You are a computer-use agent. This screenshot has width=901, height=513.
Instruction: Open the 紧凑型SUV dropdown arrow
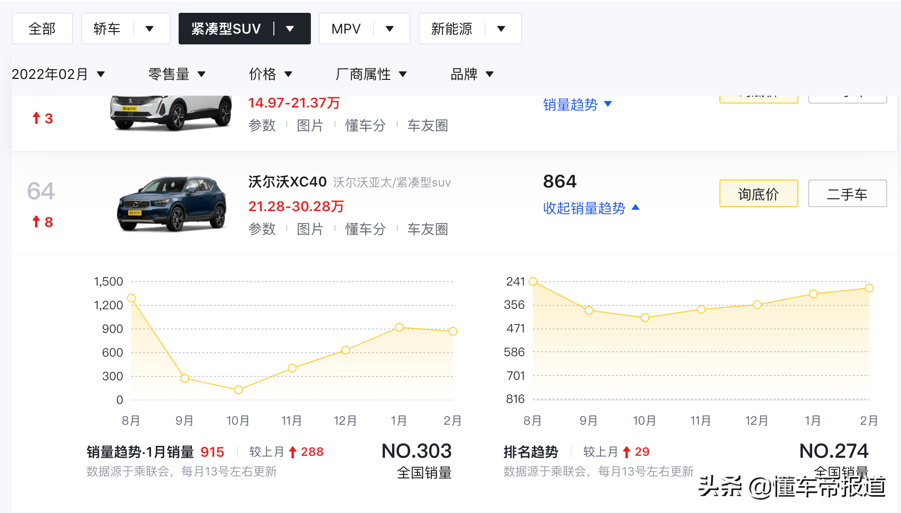tap(290, 29)
